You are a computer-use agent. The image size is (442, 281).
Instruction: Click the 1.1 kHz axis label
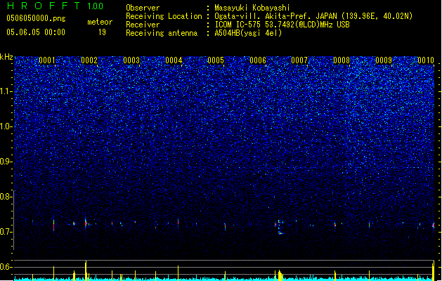(6, 91)
